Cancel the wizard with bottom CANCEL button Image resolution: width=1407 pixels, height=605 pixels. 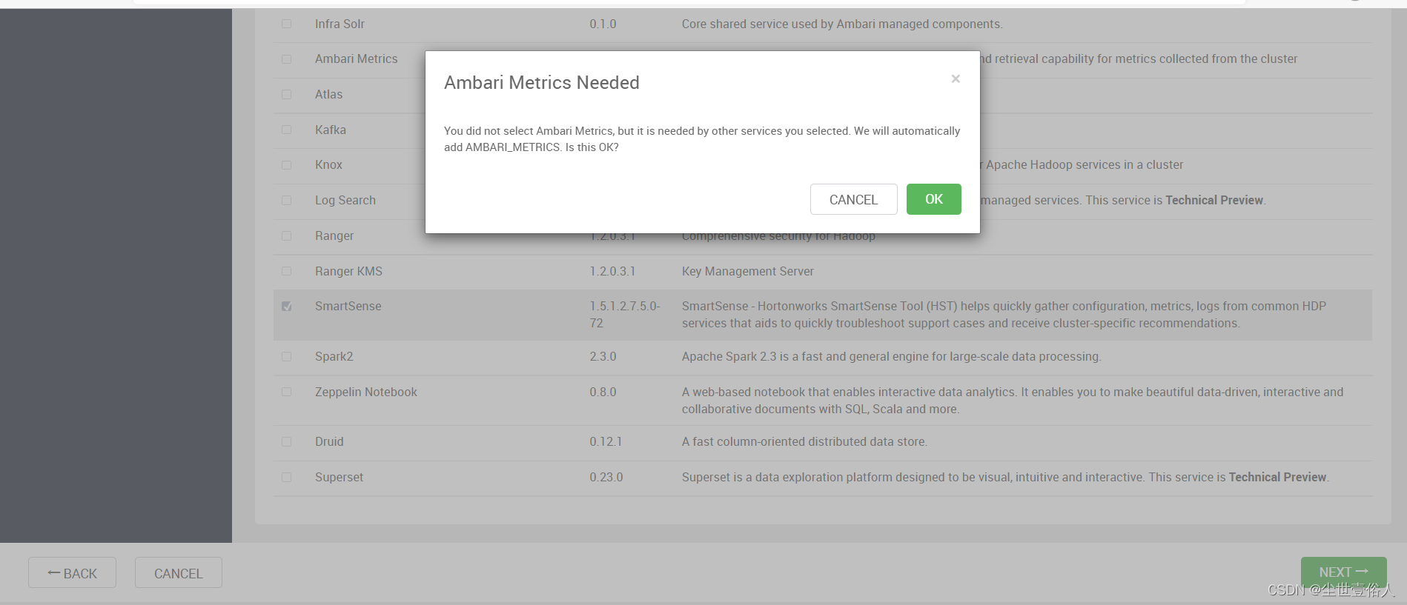coord(178,572)
